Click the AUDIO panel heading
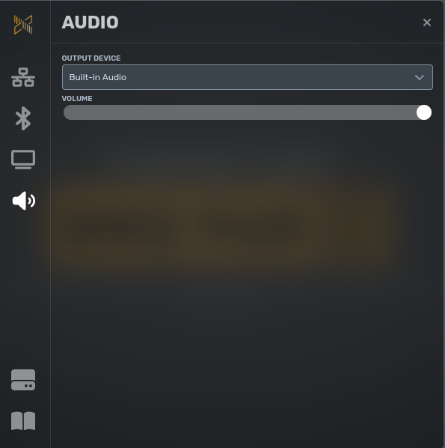Image resolution: width=445 pixels, height=448 pixels. 90,22
